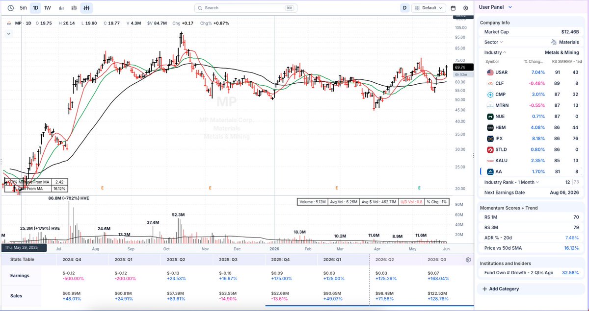Screen dimensions: 589x311
Task: Click the Avg Vol : 6.26M box
Action: click(343, 202)
